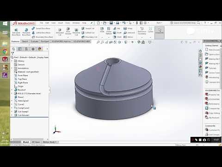
Task: Open the Hole Wizard dropdown arrow
Action: coord(68,37)
